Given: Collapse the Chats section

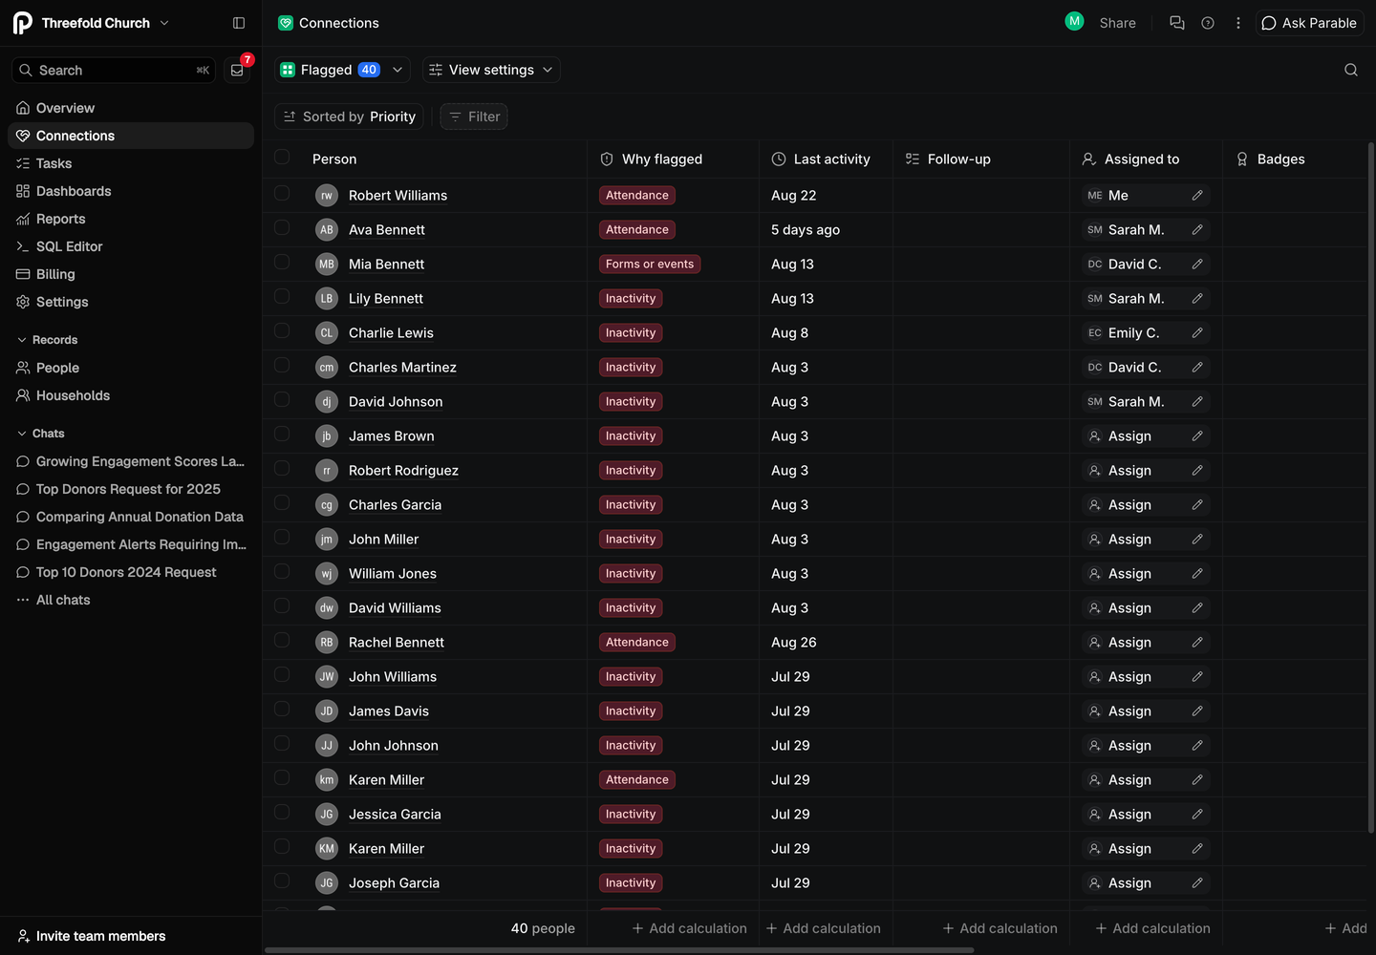Looking at the screenshot, I should [x=40, y=434].
